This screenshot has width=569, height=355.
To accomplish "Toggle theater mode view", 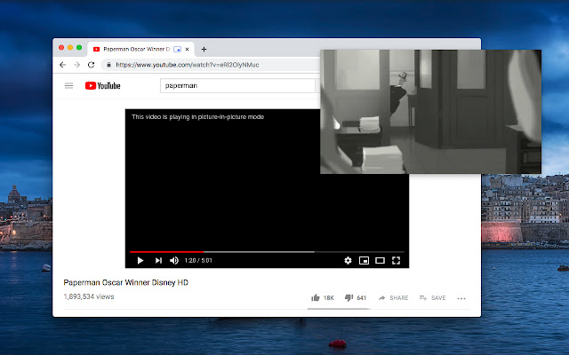I will tap(380, 260).
